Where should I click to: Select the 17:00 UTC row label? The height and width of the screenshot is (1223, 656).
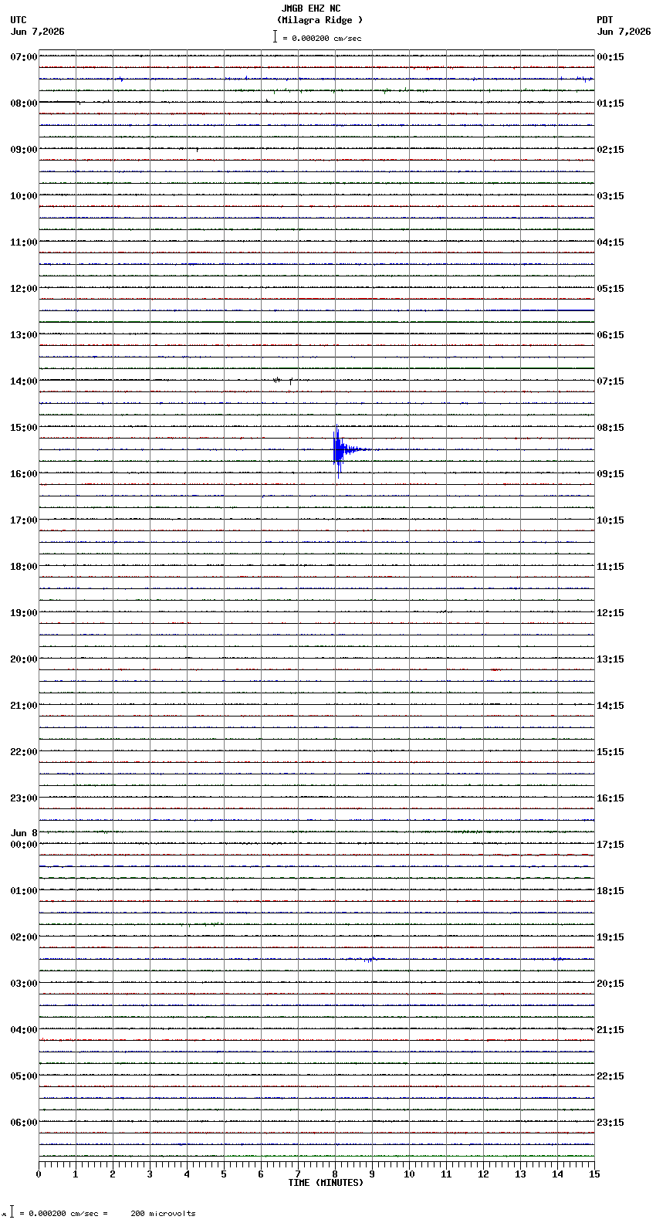tap(24, 520)
